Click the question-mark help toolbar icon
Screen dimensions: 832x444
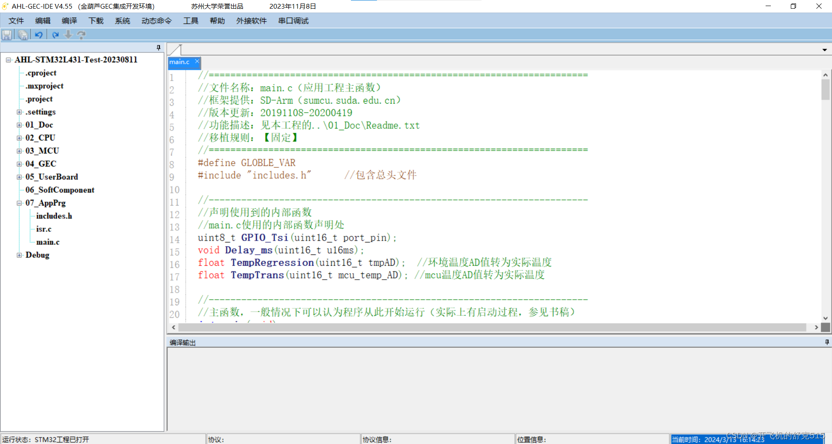tap(82, 35)
